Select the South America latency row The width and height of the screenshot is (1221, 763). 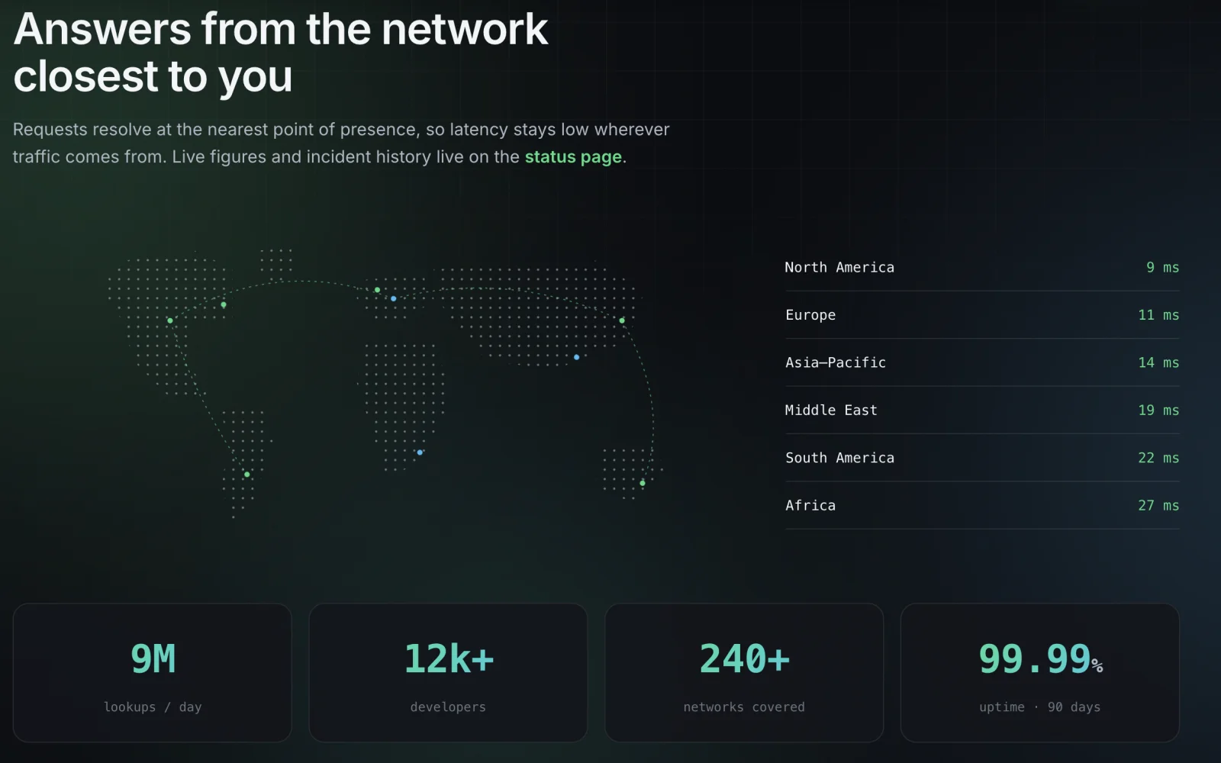[x=982, y=458]
